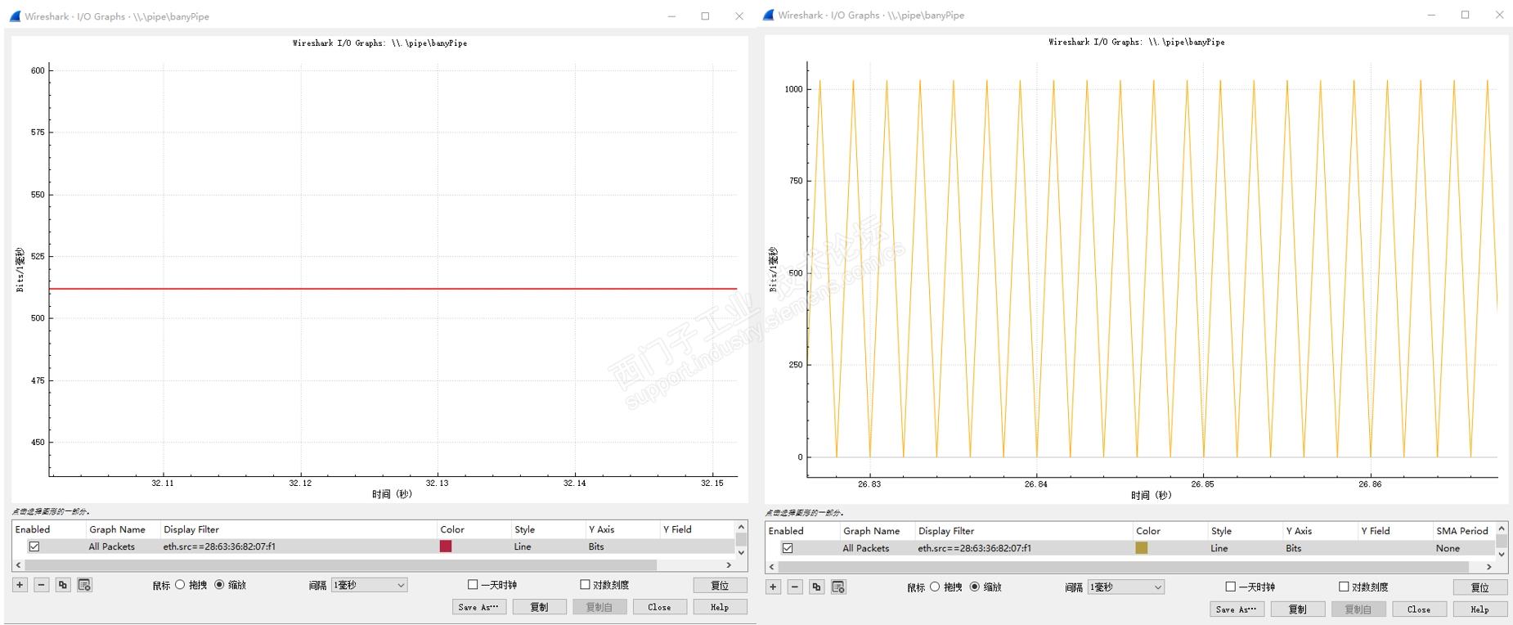The height and width of the screenshot is (625, 1513).
Task: Click the left-arrow of right window's horizontal scrollbar
Action: point(772,567)
